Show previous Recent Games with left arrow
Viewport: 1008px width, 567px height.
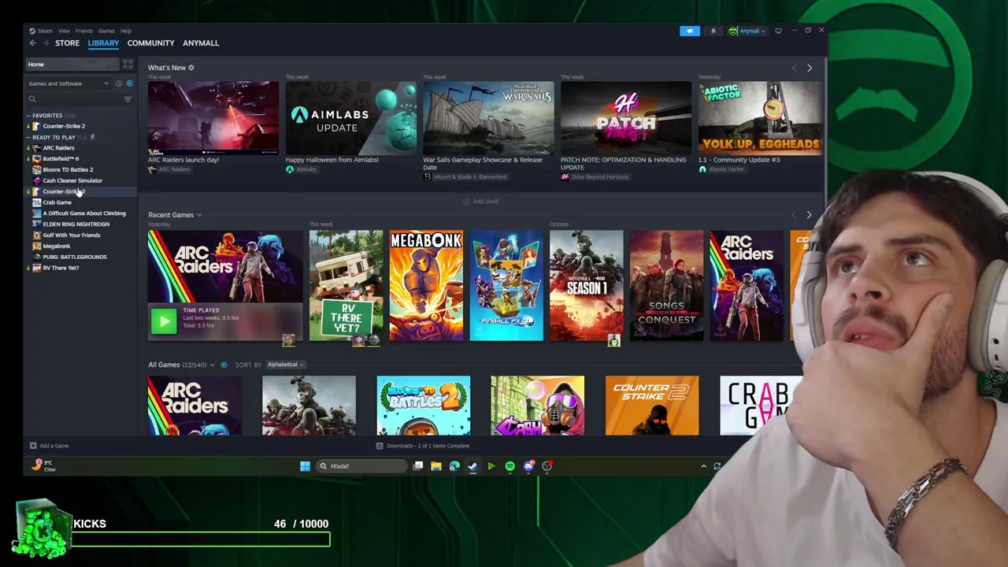794,215
